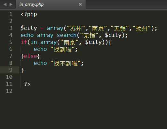This screenshot has width=167, height=129.
Task: Click highlighted line number 9 in the gutter
Action: point(11,70)
